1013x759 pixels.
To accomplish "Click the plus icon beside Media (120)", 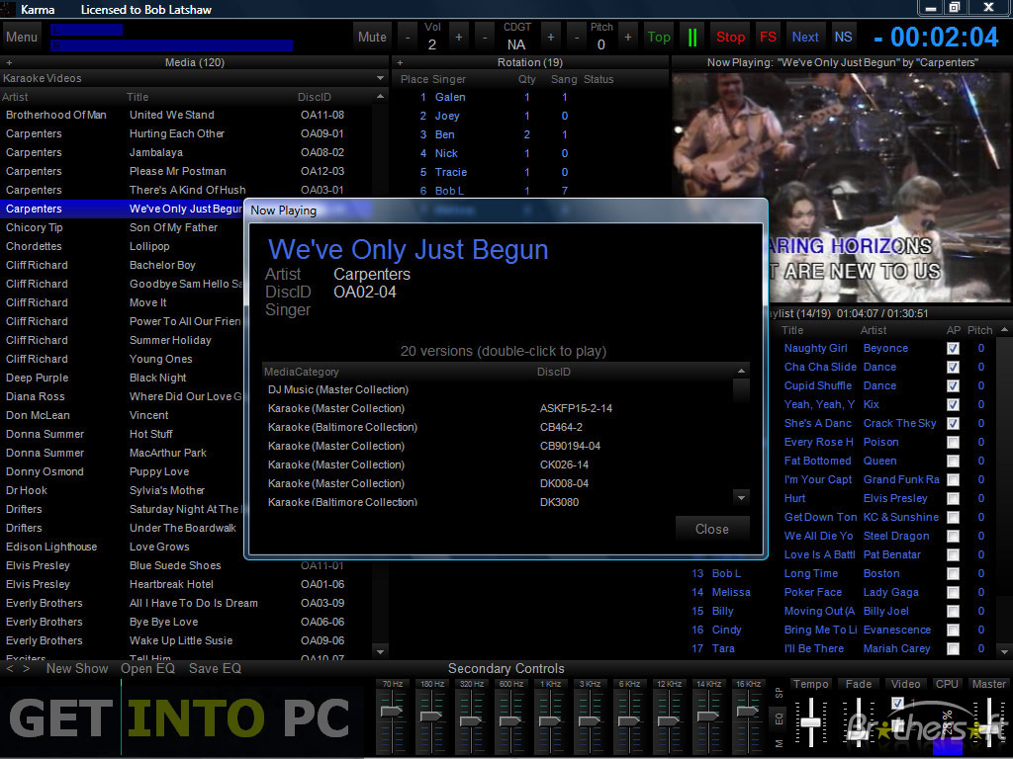I will (9, 62).
